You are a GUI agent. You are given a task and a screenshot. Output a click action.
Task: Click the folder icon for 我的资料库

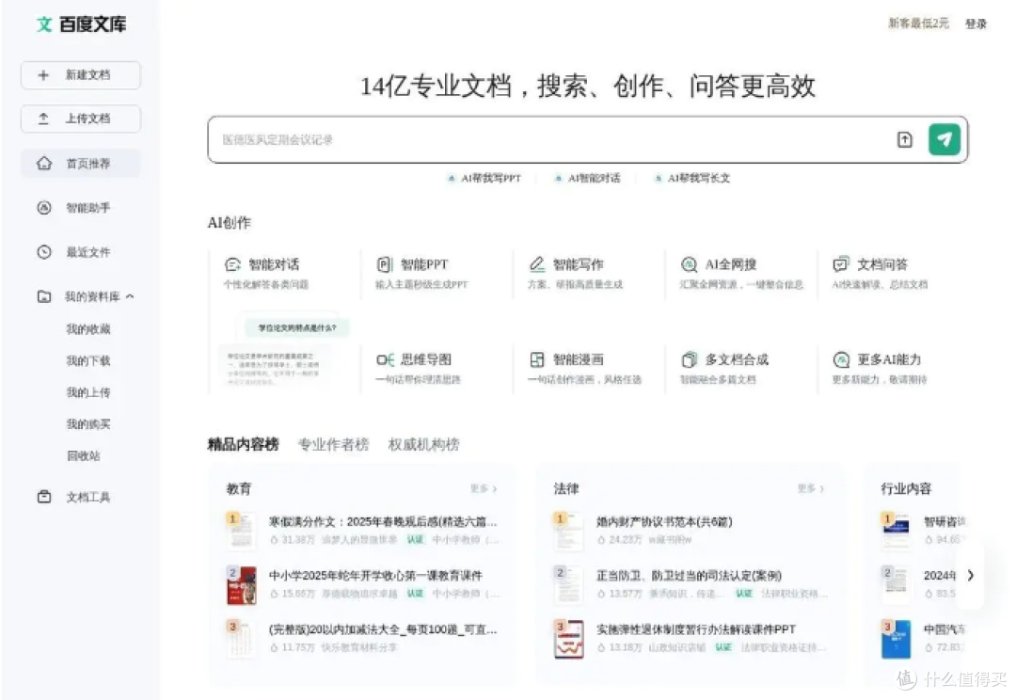coord(44,297)
